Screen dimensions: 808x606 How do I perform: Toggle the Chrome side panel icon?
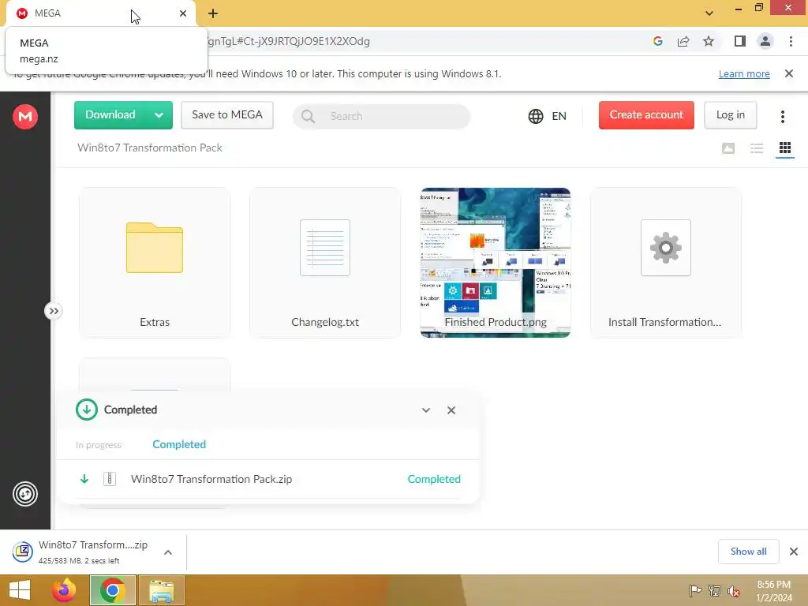(740, 41)
